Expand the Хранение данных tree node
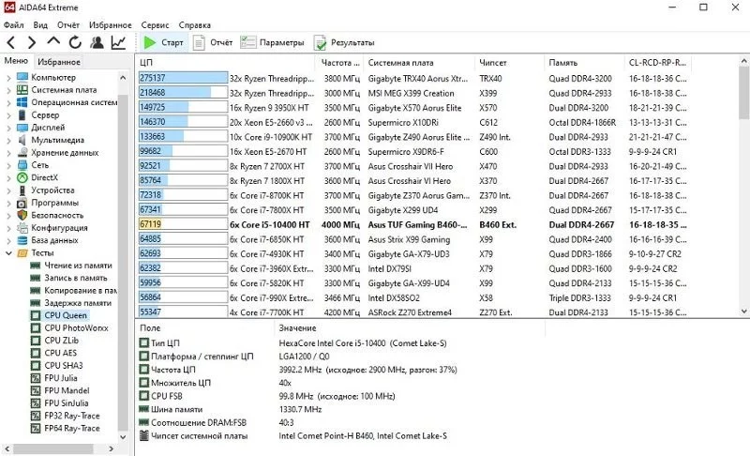 (8, 153)
